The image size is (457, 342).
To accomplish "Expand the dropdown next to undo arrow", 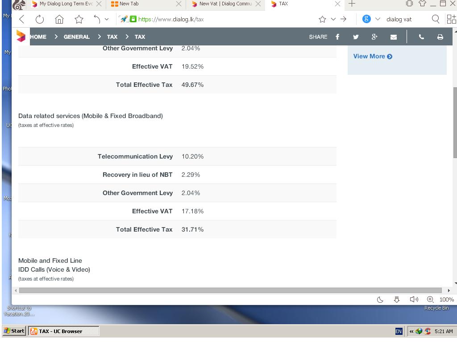I will [x=107, y=19].
